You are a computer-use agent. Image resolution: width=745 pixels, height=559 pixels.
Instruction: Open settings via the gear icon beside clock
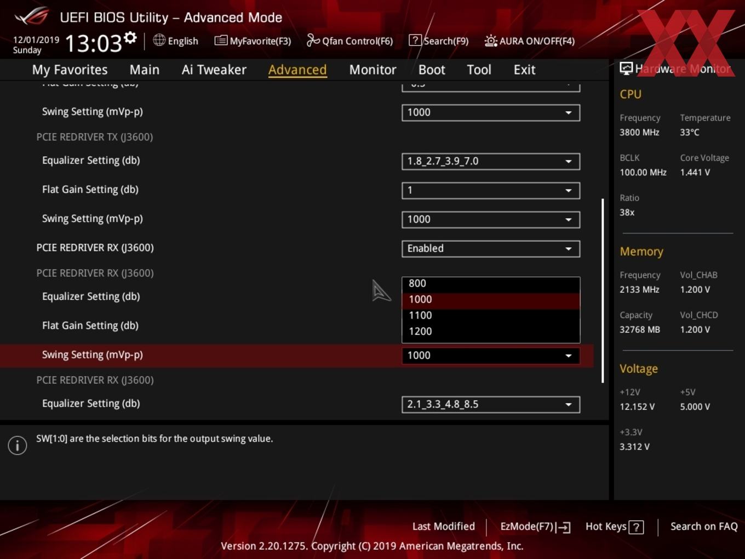130,37
